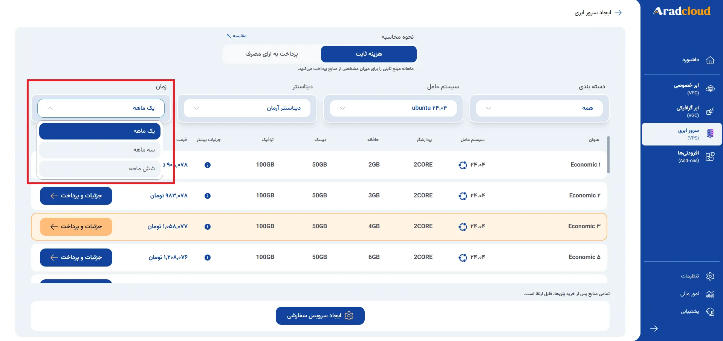The height and width of the screenshot is (341, 723).
Task: Open the داشبورد home icon
Action: coord(710,60)
